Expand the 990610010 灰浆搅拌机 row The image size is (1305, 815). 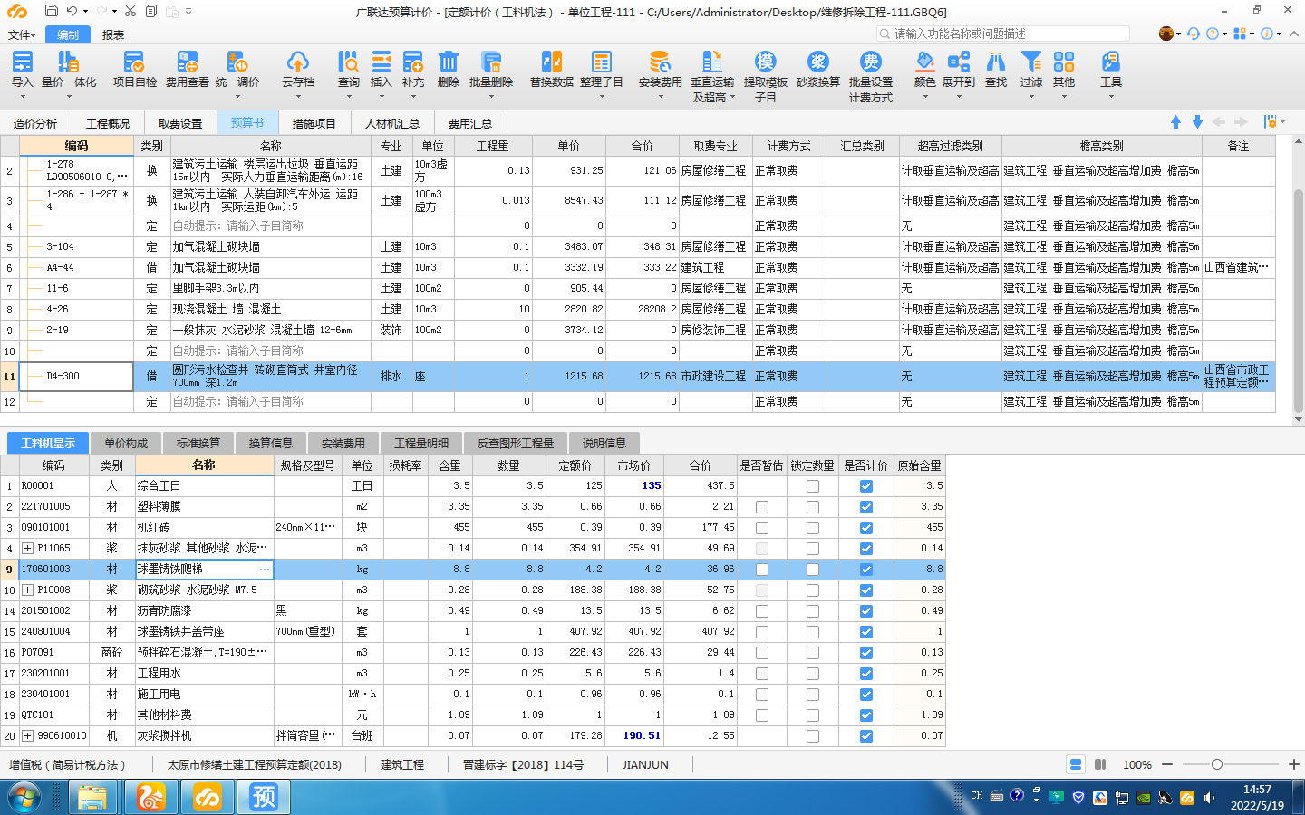coord(28,736)
